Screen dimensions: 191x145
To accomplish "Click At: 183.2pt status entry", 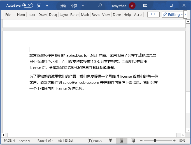I will point(66,141).
